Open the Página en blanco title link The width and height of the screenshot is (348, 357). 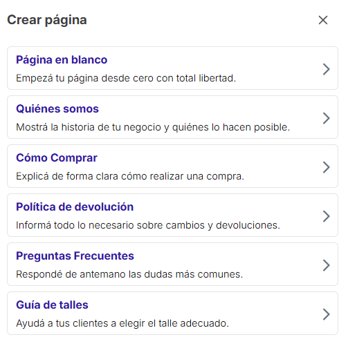62,60
